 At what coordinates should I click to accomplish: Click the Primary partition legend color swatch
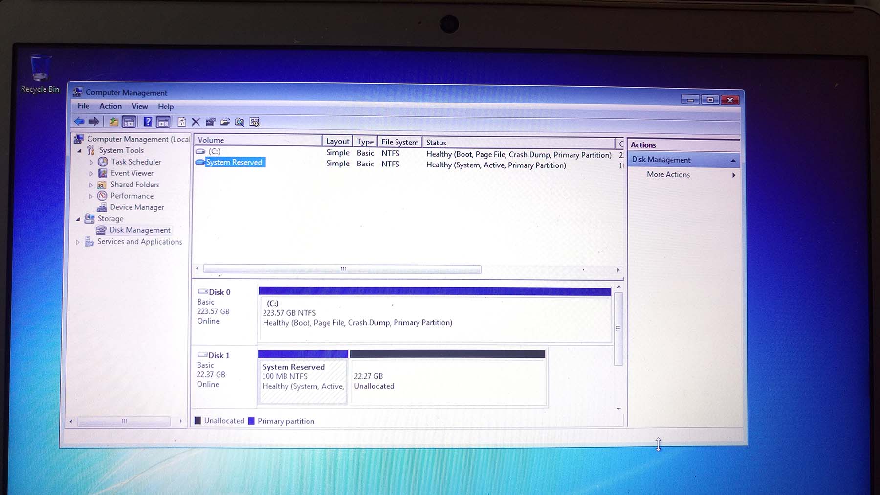251,421
